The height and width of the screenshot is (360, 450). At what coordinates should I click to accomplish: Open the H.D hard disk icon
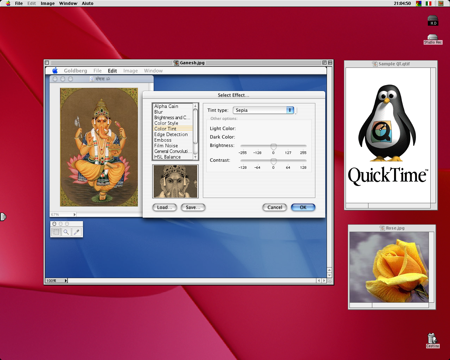pos(433,21)
